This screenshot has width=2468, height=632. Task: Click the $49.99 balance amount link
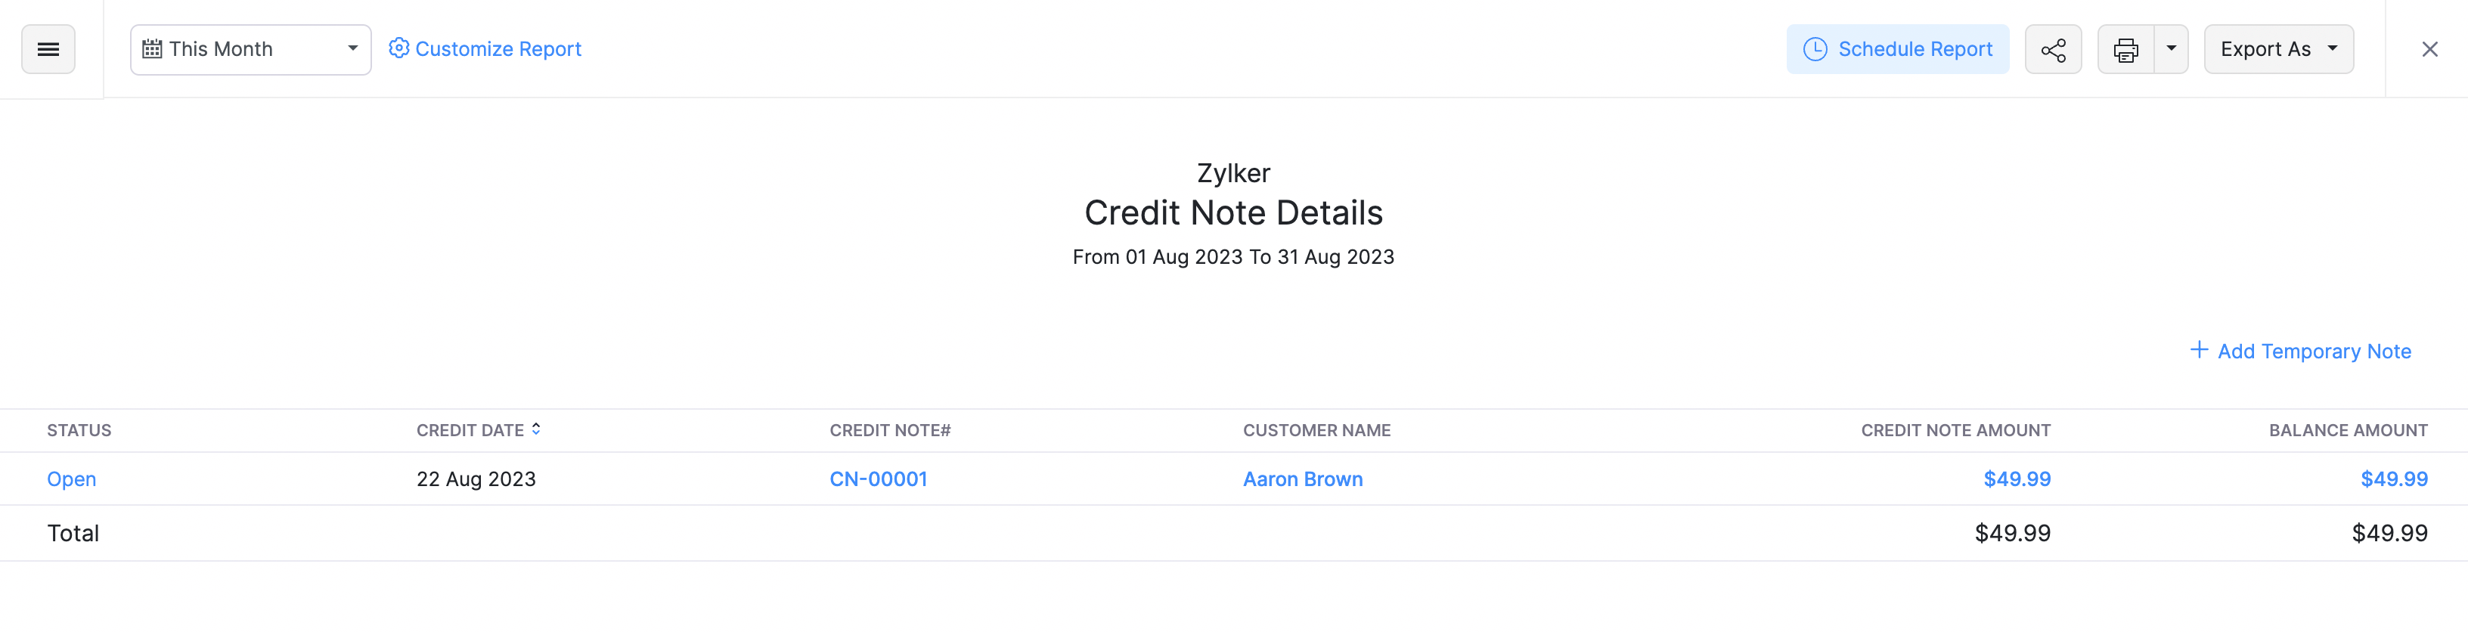(x=2392, y=479)
